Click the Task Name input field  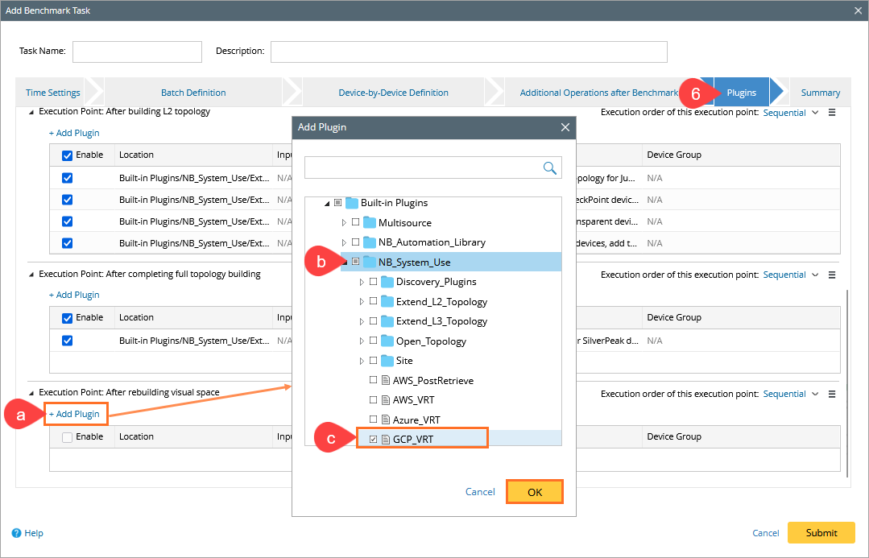tap(137, 52)
